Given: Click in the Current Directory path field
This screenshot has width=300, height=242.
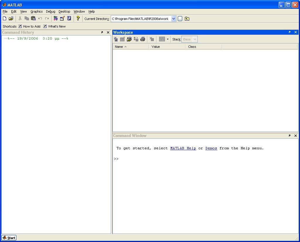Looking at the screenshot, I should pyautogui.click(x=141, y=19).
